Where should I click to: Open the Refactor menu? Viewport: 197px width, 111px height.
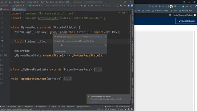point(36,2)
